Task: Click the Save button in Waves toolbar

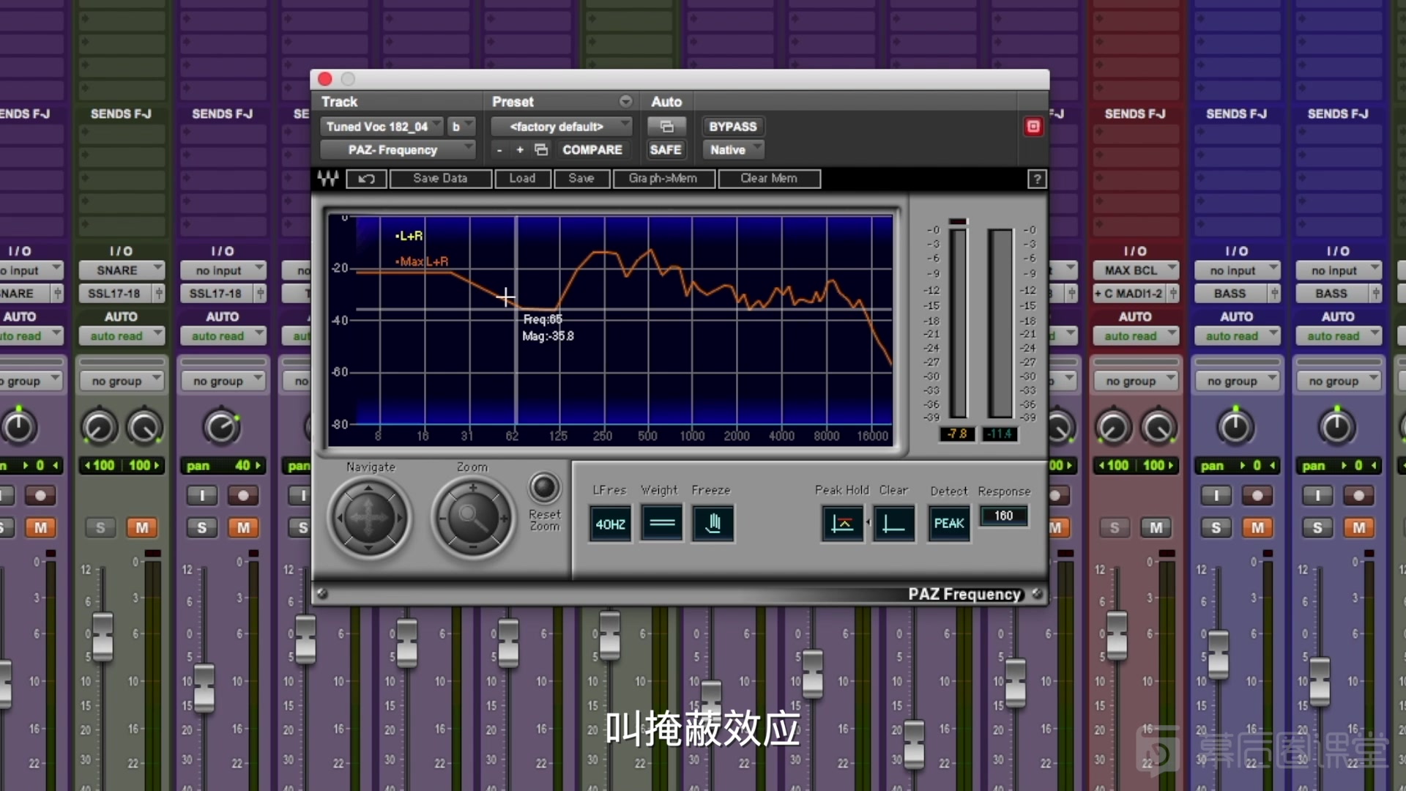Action: coord(581,179)
